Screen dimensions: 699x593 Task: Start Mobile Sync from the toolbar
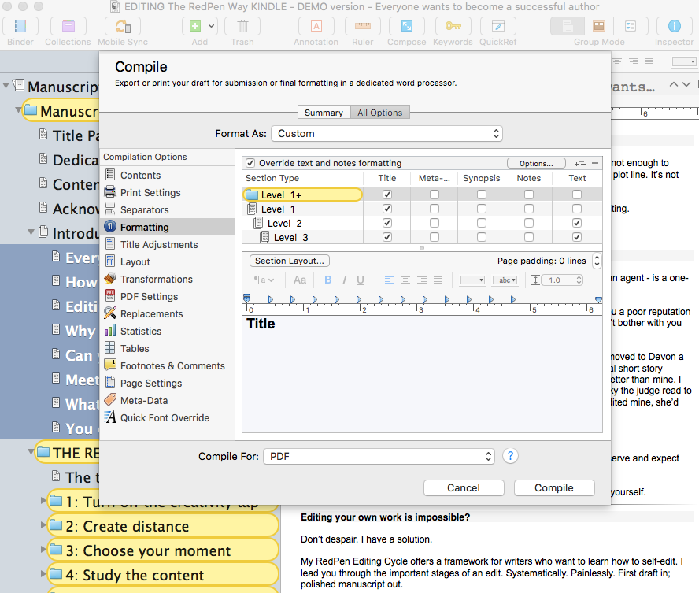pyautogui.click(x=123, y=26)
